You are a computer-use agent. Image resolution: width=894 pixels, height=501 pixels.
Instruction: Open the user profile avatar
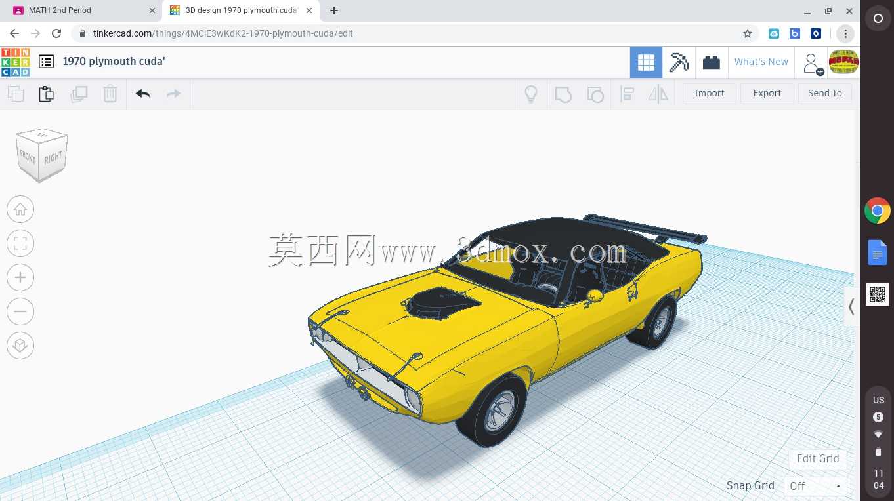pos(843,62)
